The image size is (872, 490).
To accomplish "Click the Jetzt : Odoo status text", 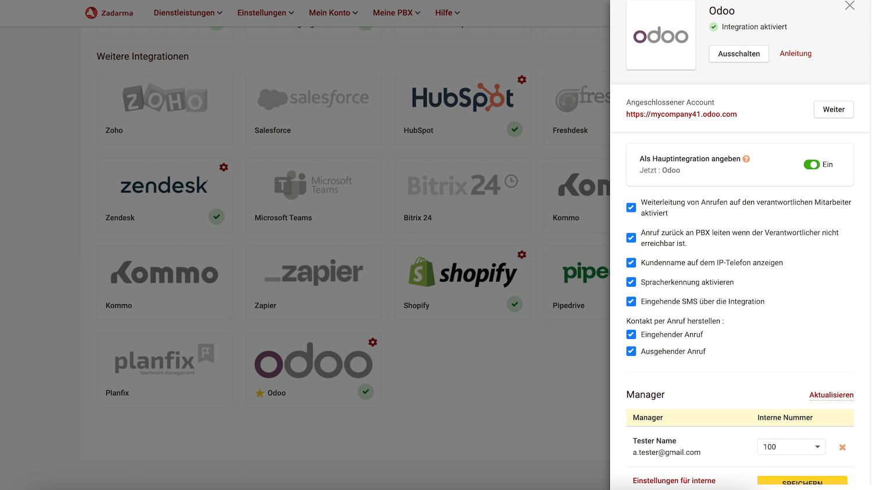I will (x=660, y=171).
